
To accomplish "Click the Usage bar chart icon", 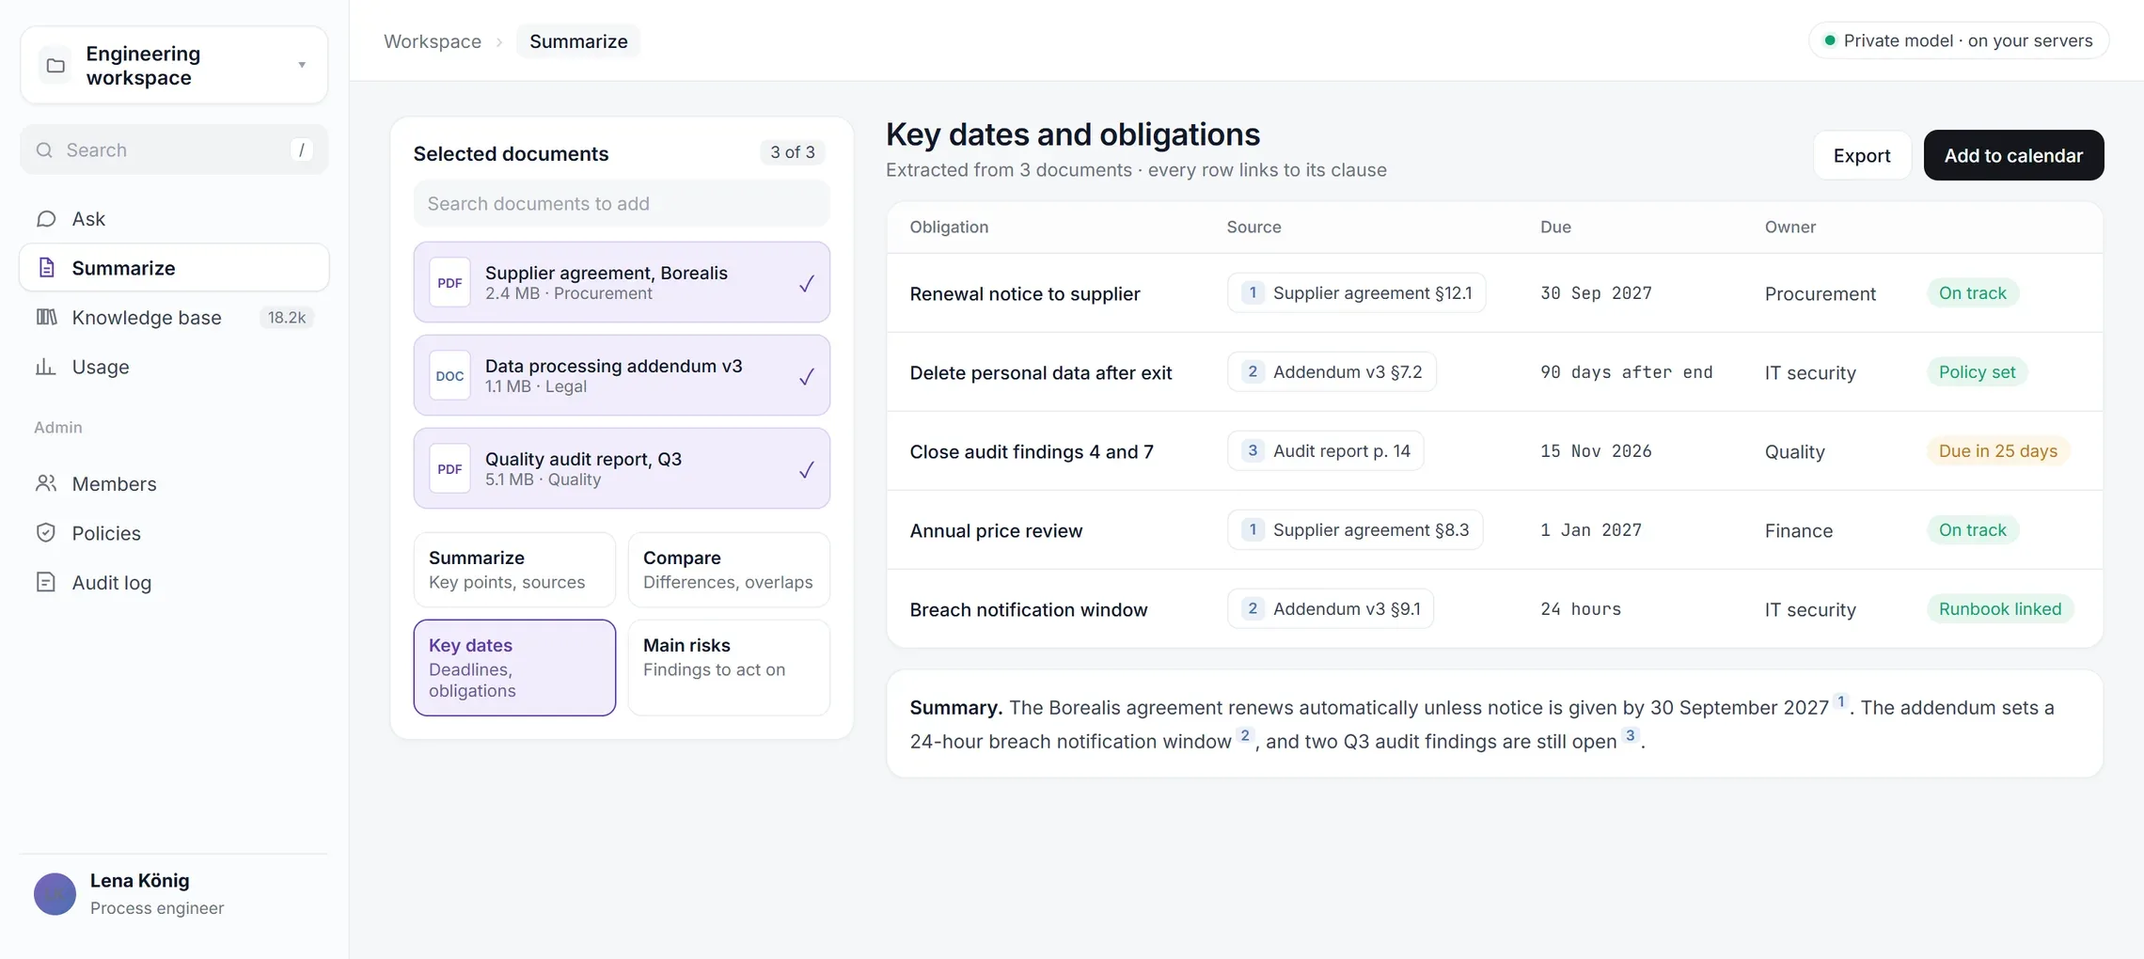I will tap(46, 367).
